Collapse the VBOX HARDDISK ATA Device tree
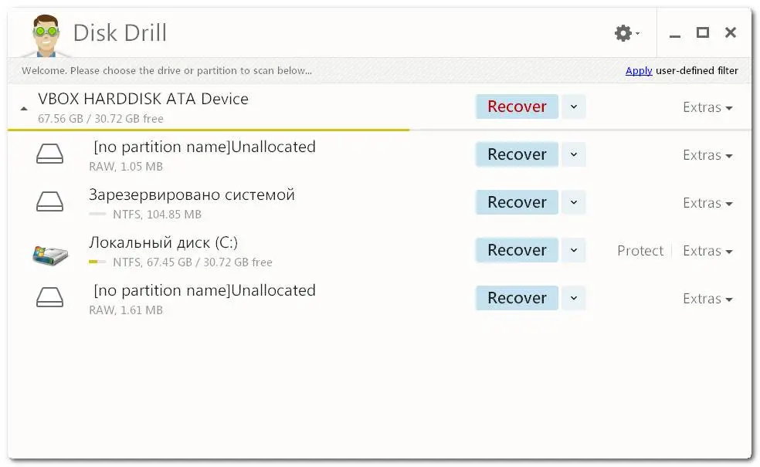760x467 pixels. 24,109
